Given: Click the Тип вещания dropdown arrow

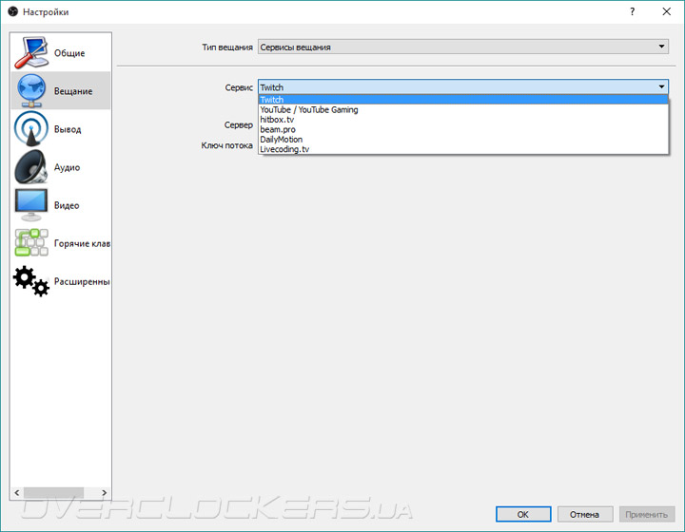Looking at the screenshot, I should (x=661, y=47).
